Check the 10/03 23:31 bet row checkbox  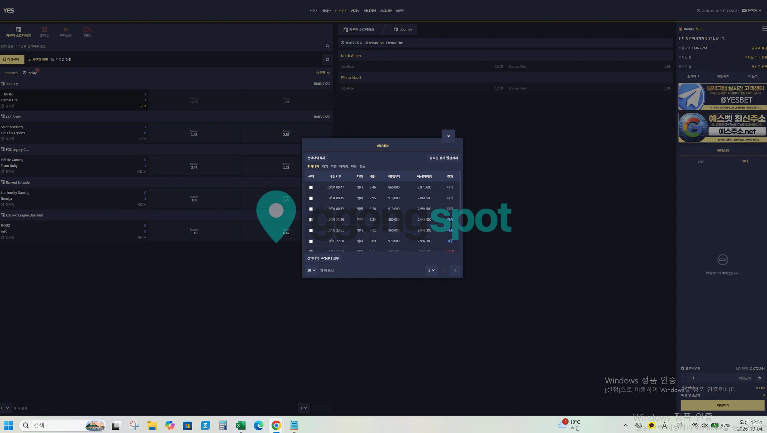[311, 230]
